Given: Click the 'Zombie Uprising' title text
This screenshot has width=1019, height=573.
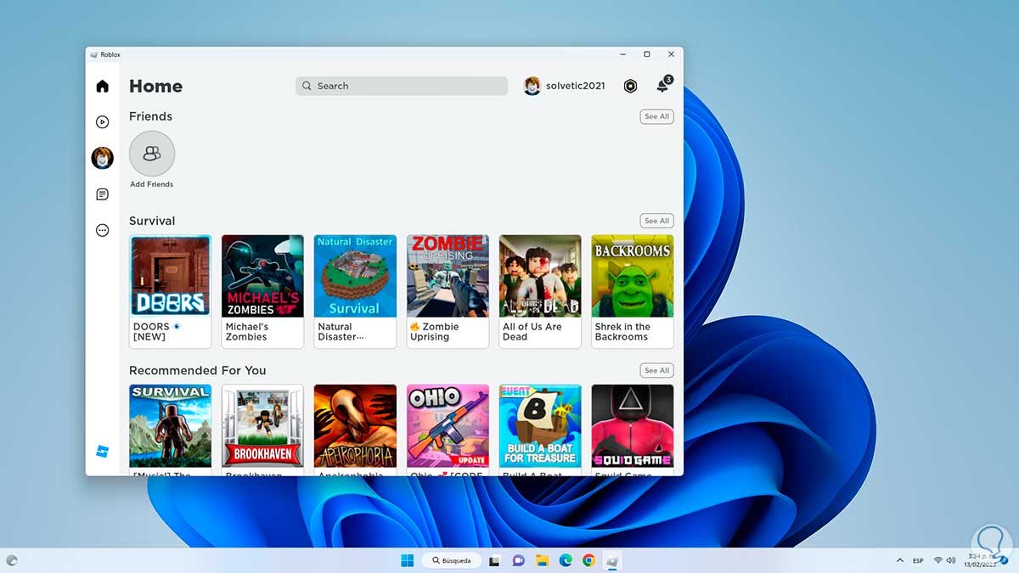Looking at the screenshot, I should pos(435,332).
